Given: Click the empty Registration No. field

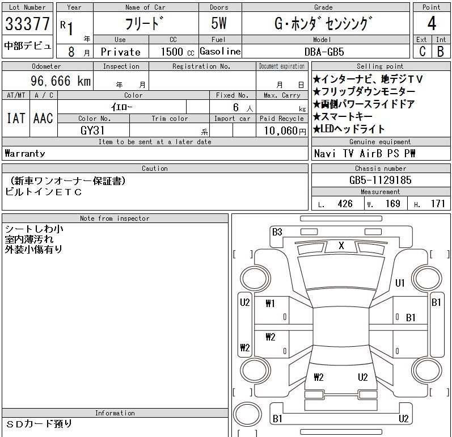Looking at the screenshot, I should pos(202,81).
